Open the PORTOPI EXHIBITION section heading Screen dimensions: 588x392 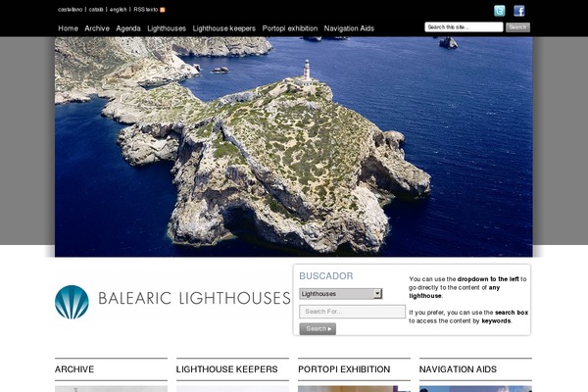pos(344,369)
